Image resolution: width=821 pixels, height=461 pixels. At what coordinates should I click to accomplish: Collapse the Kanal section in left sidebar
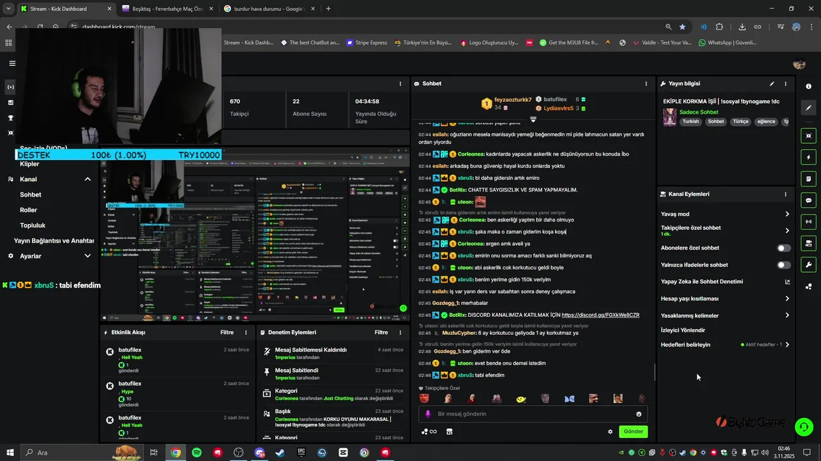click(88, 179)
